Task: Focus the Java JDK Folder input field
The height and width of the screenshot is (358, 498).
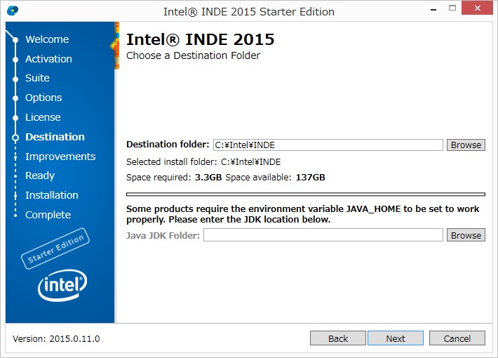Action: [323, 235]
